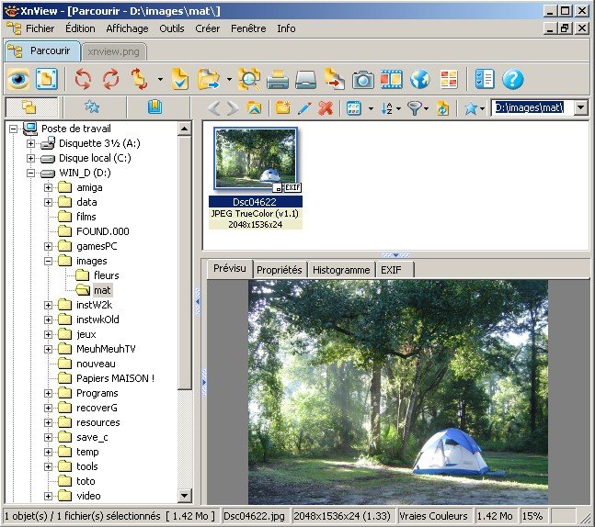This screenshot has height=527, width=595.
Task: Collapse the images folder node
Action: tap(48, 261)
